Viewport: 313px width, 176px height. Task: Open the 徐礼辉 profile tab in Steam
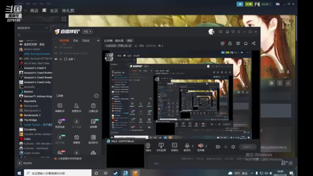point(68,11)
